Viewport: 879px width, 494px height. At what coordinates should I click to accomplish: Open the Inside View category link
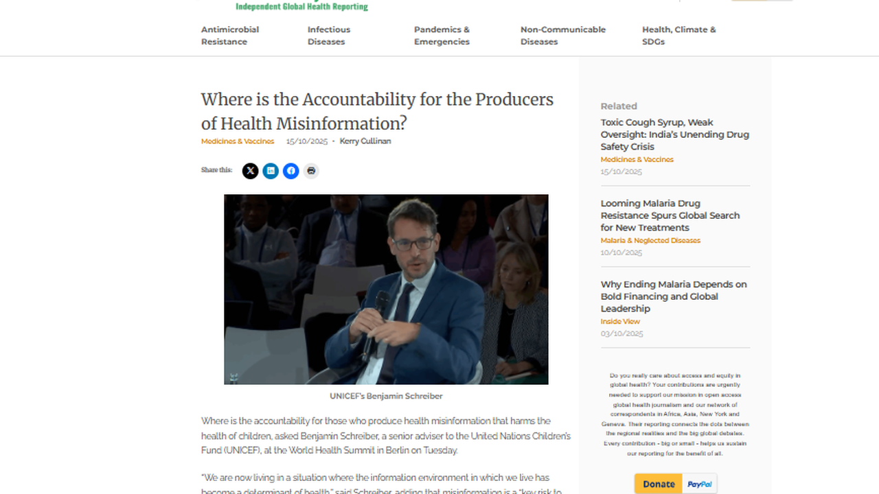tap(620, 322)
